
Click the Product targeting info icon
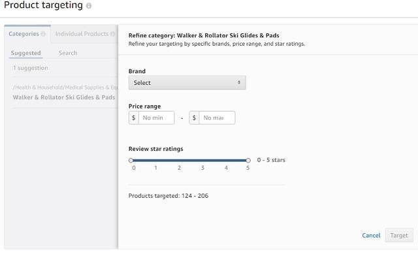pyautogui.click(x=89, y=6)
